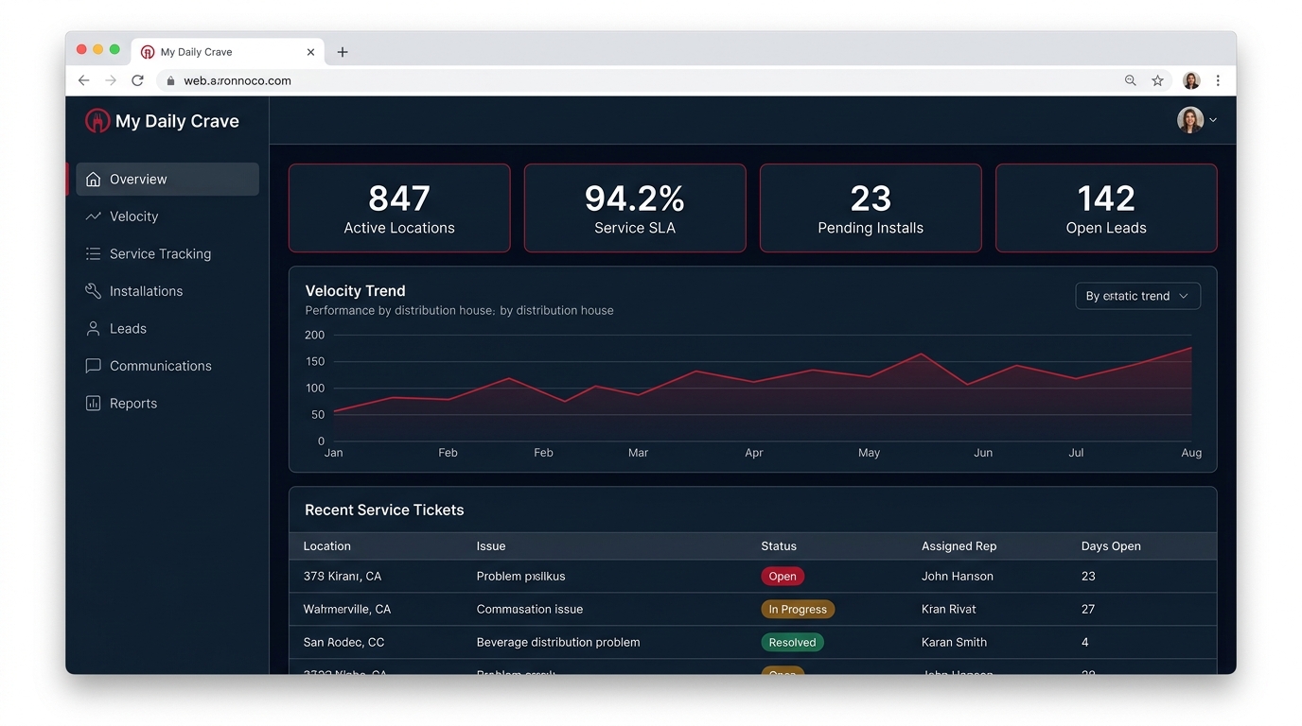Sort by Issue column header
The image size is (1302, 726).
pyautogui.click(x=491, y=546)
